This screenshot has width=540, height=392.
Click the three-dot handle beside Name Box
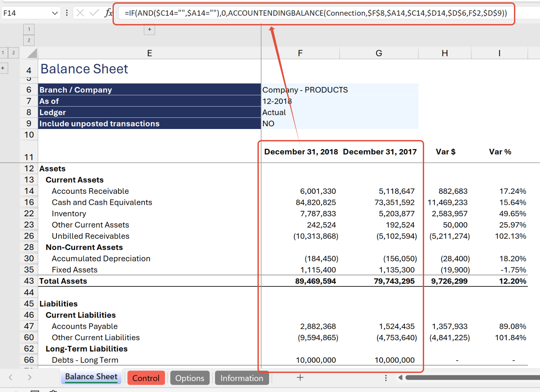click(x=67, y=13)
